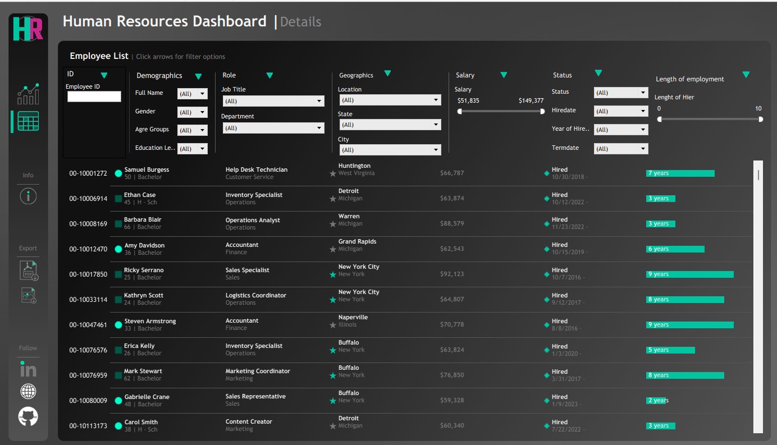777x445 pixels.
Task: Click the diamond marker in Carol Smith's row
Action: coord(547,426)
